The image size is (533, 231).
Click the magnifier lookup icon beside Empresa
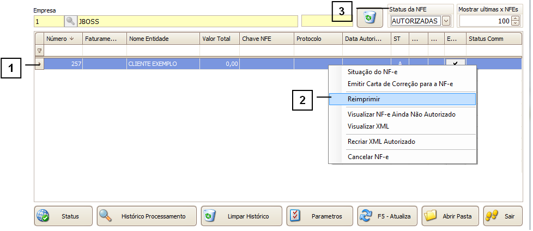point(70,21)
